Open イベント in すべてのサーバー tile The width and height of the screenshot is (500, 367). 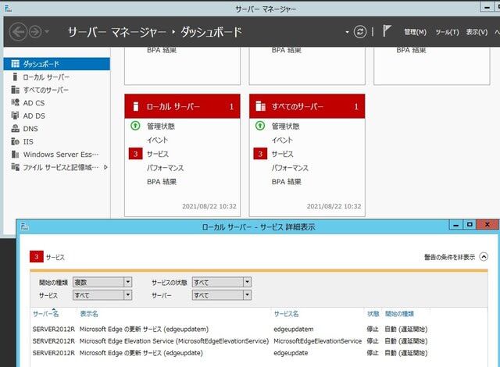point(282,141)
